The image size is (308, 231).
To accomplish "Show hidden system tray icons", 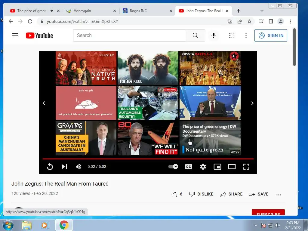I will [x=256, y=225].
